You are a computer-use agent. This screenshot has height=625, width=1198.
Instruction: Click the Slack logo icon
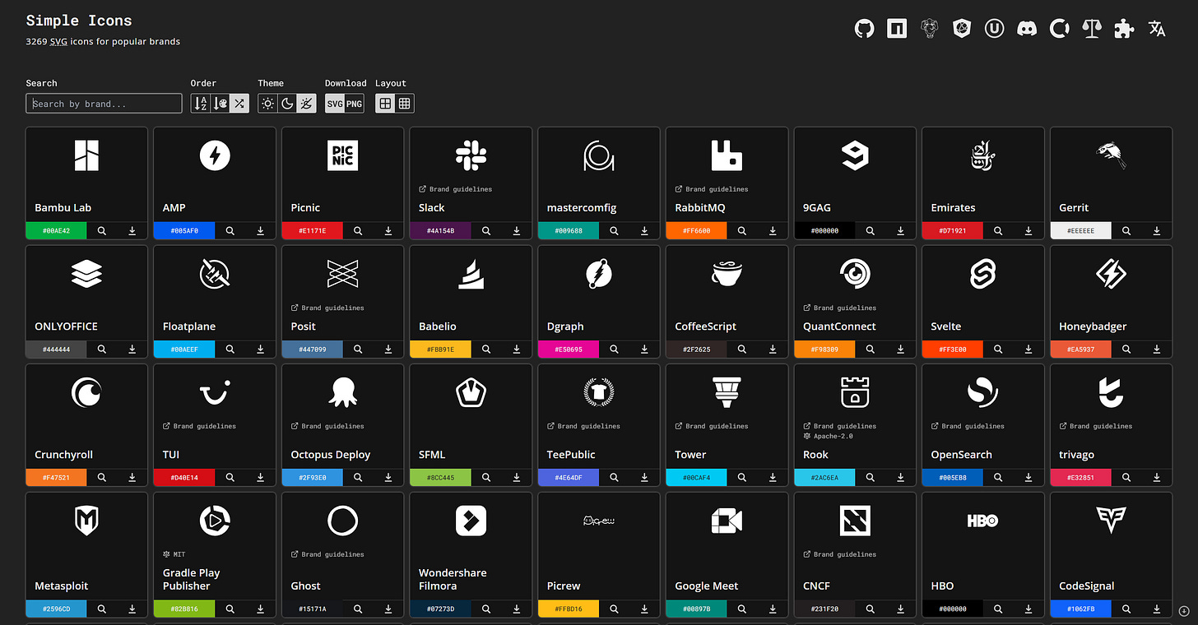point(471,155)
